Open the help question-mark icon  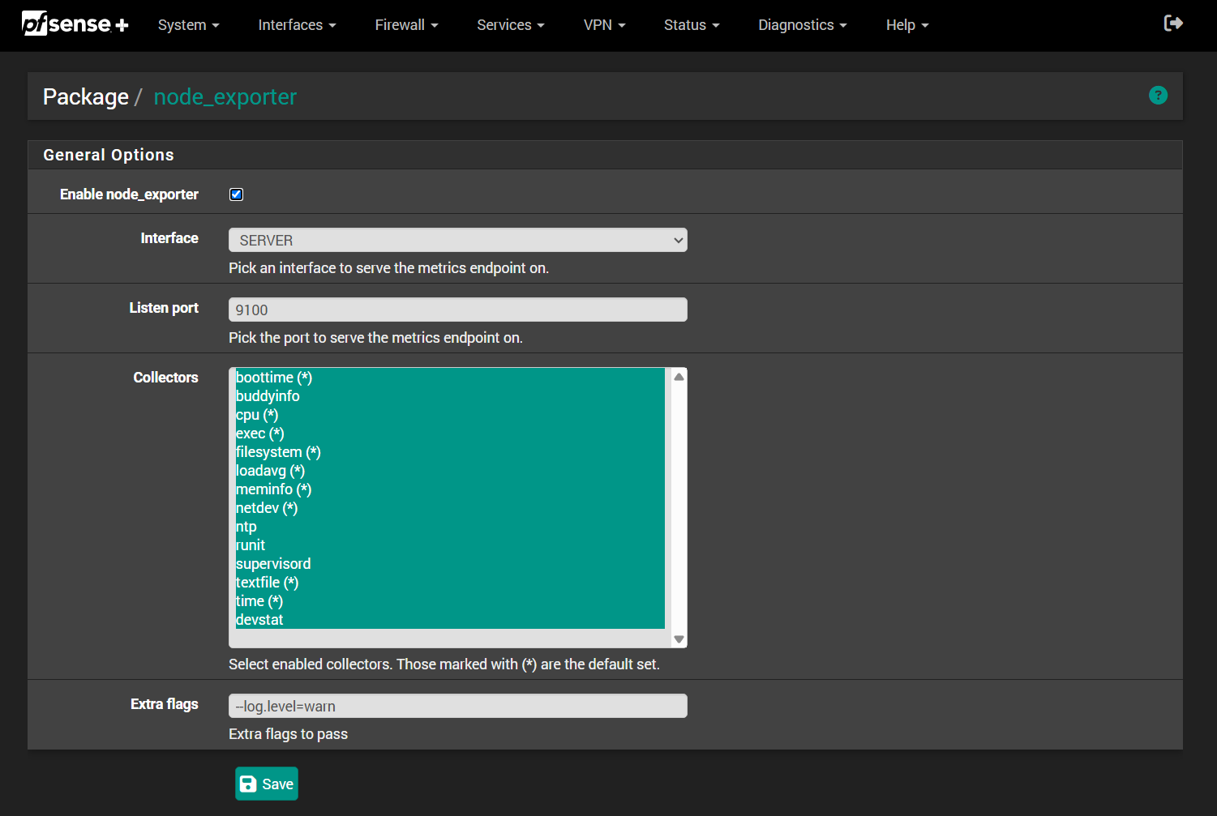tap(1158, 96)
